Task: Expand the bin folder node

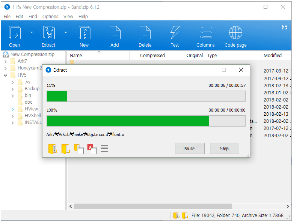Action: pos(12,96)
